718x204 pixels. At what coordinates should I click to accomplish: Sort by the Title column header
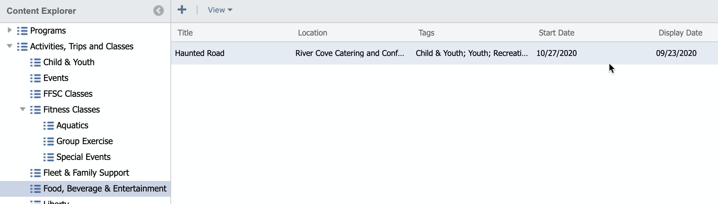click(185, 33)
